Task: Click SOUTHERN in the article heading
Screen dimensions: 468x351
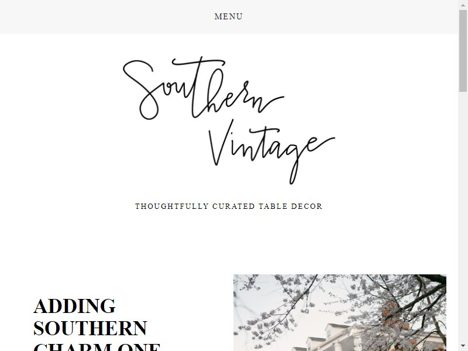Action: 90,328
